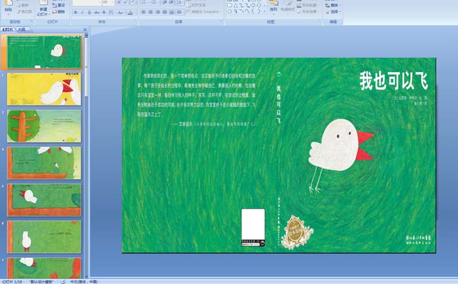This screenshot has width=458, height=284.
Task: Open the Font group dialog launcher
Action: coord(135,22)
